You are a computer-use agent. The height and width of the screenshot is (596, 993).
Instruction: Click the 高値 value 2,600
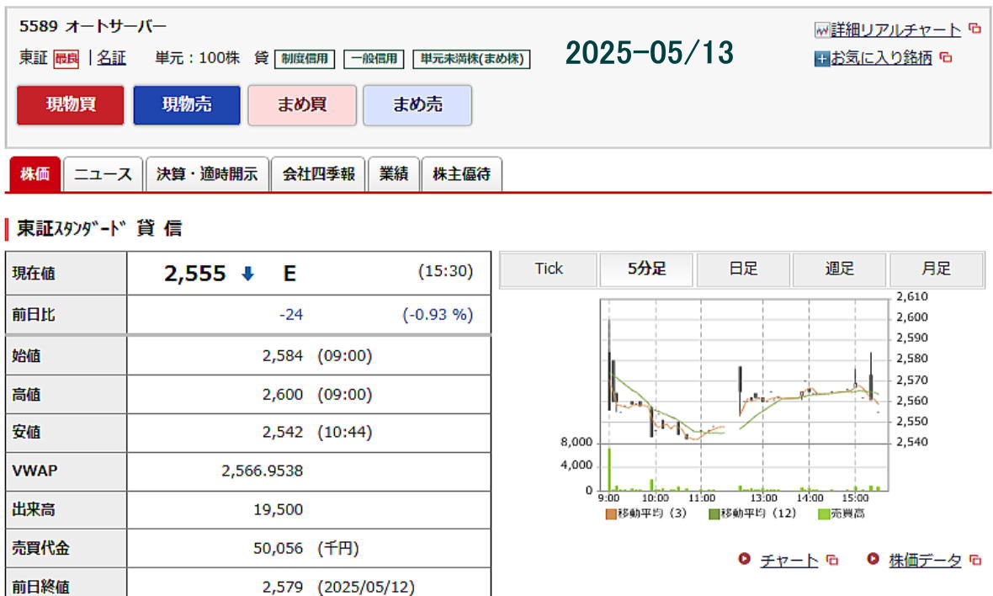click(283, 395)
